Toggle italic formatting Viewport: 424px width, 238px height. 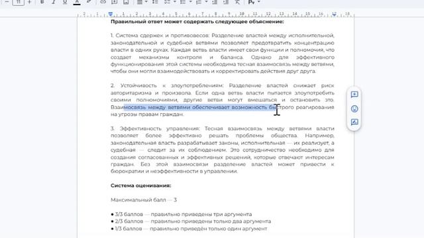point(54,2)
